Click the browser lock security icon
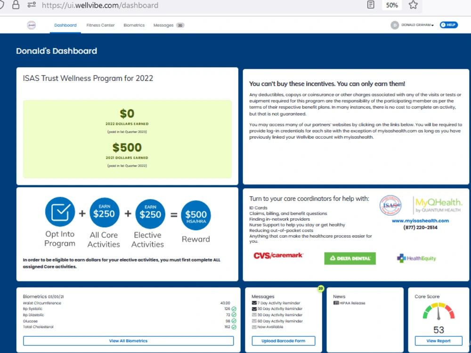Viewport: 471px width, 353px height. pos(16,5)
